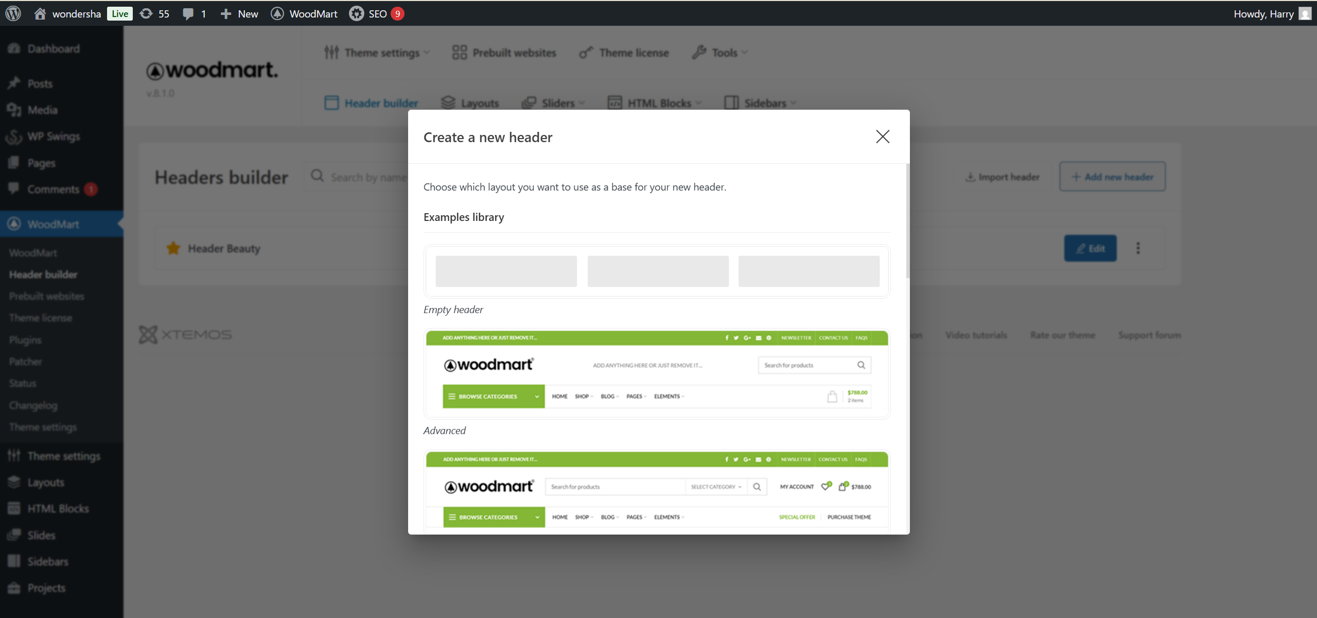Click the WP Swings sidebar icon
This screenshot has height=618, width=1317.
[14, 136]
